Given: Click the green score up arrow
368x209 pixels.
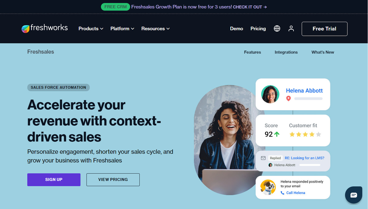Looking at the screenshot, I should (x=277, y=134).
